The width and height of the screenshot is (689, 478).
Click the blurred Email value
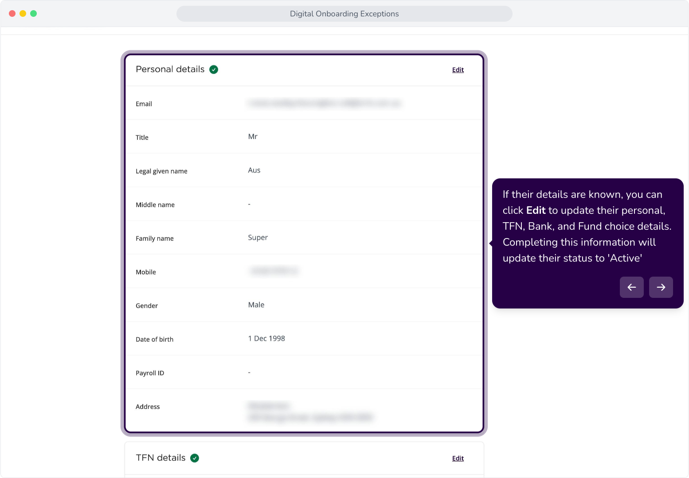(325, 104)
